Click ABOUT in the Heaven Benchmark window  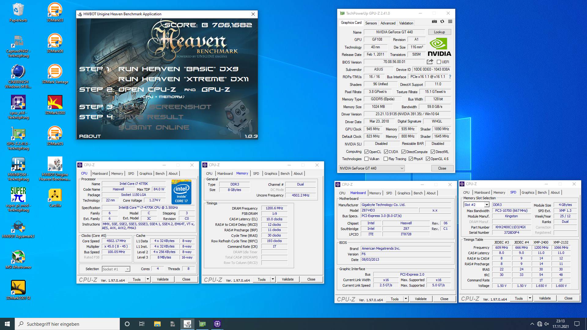(90, 136)
